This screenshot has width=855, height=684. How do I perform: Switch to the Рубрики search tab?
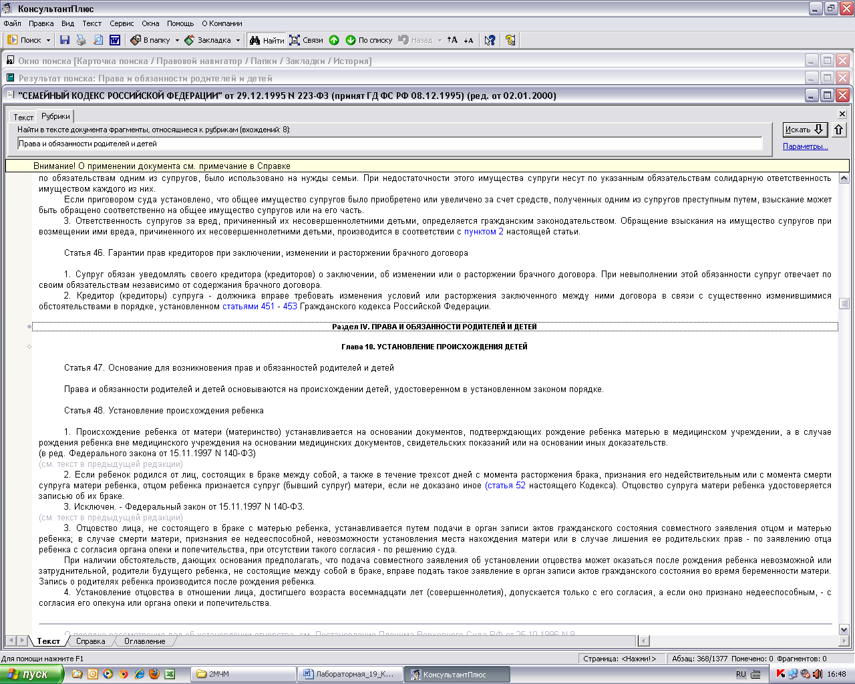point(55,116)
